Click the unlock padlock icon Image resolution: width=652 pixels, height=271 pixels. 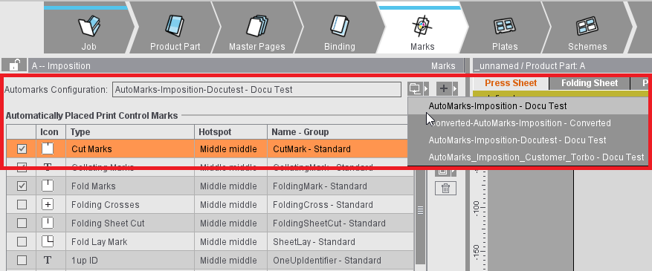(x=14, y=65)
